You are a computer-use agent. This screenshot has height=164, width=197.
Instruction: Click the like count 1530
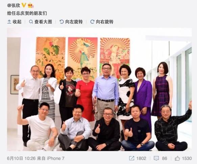(x=187, y=158)
